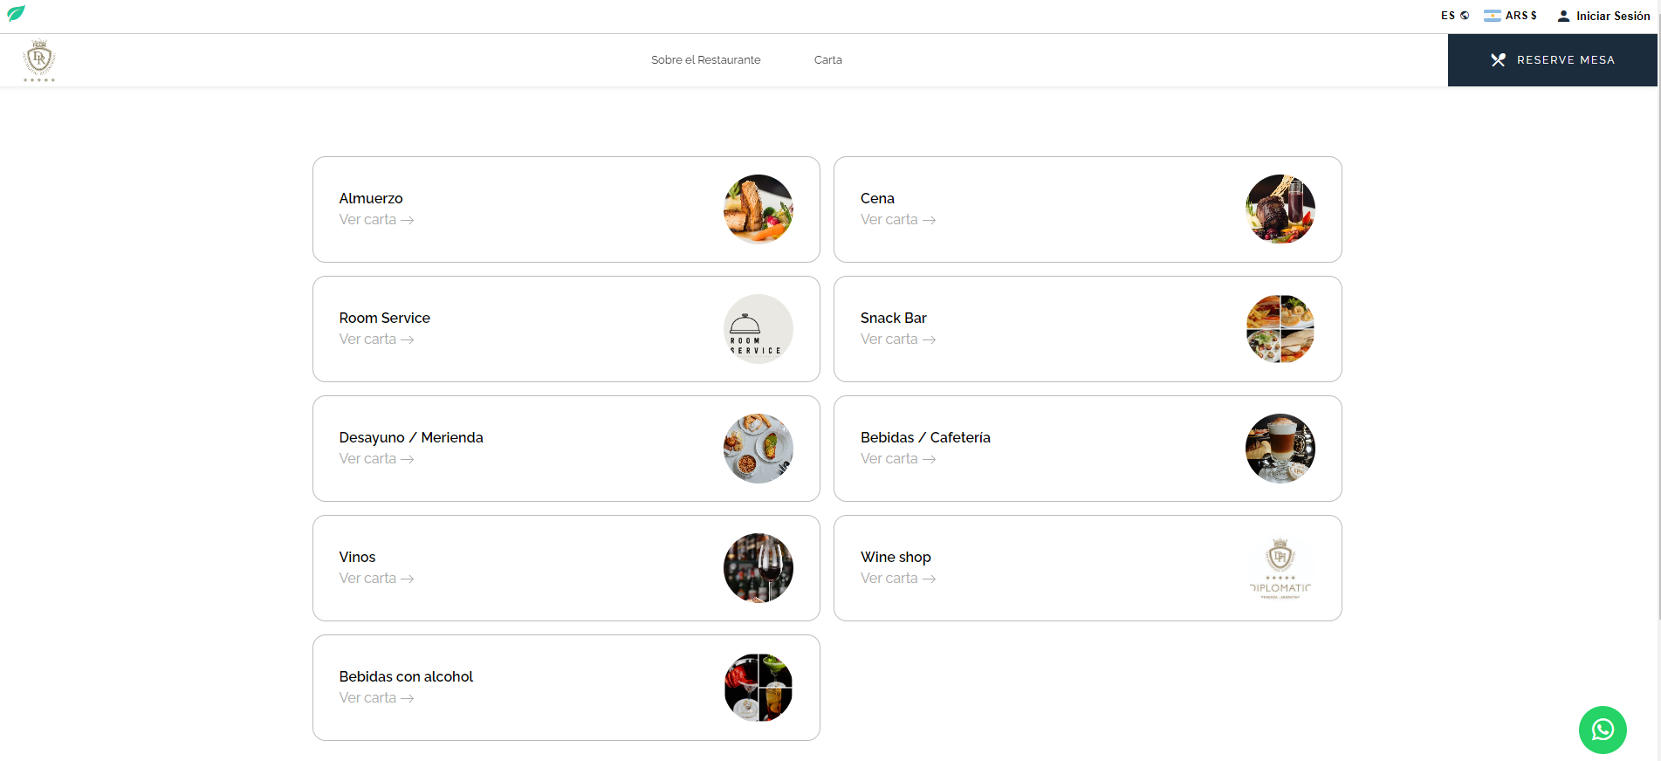Click the Iniciar Sesión link
The height and width of the screenshot is (761, 1661).
1612,16
